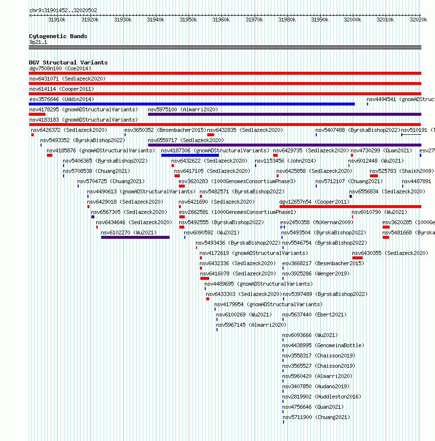The image size is (435, 441).
Task: Click the 31950k ruler position
Action: click(188, 20)
